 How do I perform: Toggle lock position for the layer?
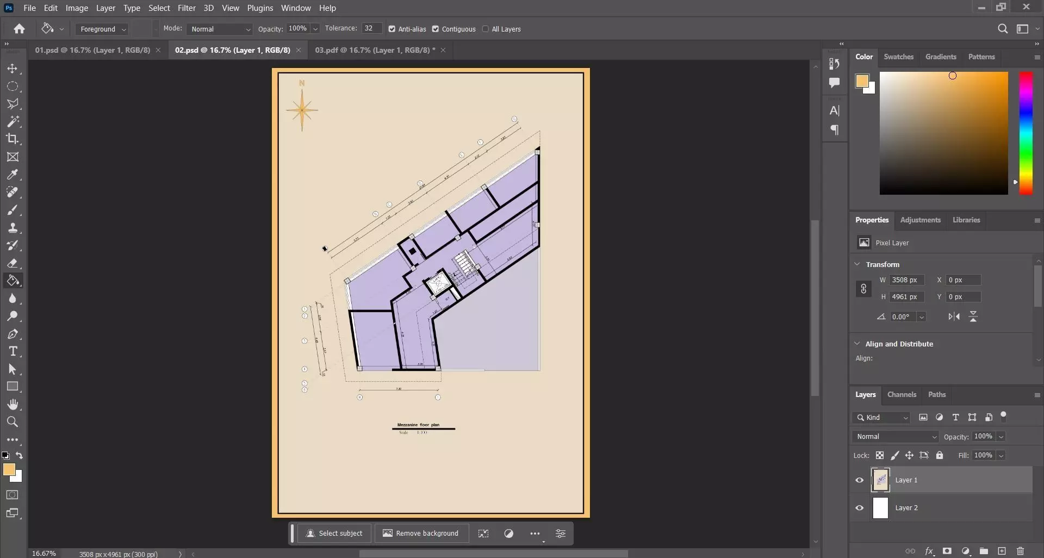tap(909, 455)
